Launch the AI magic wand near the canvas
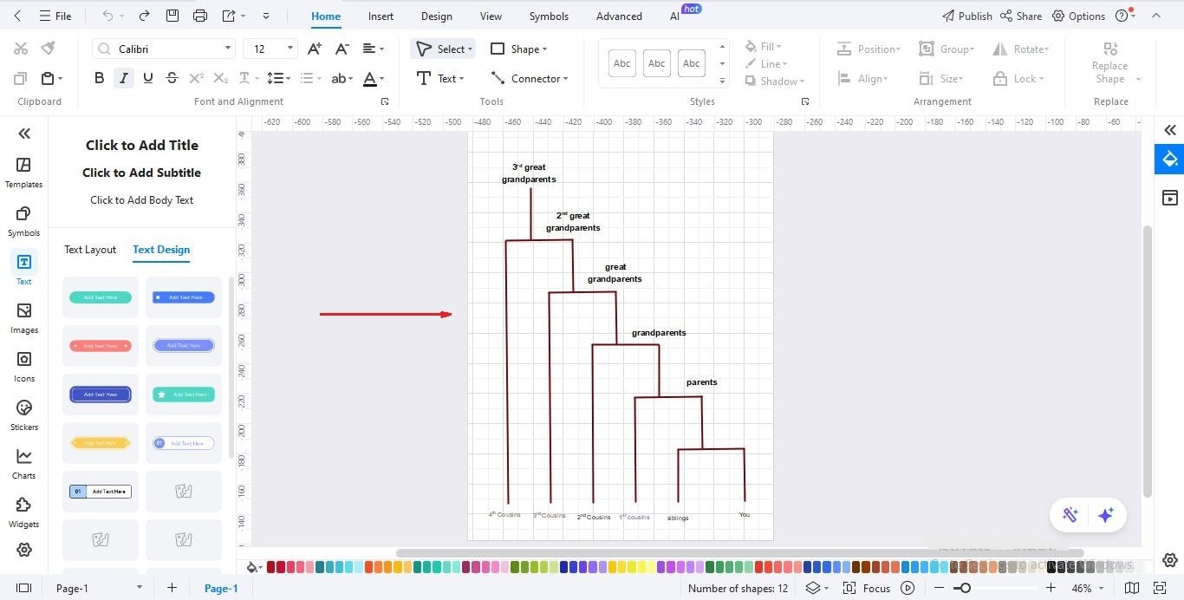This screenshot has height=600, width=1184. (1070, 515)
